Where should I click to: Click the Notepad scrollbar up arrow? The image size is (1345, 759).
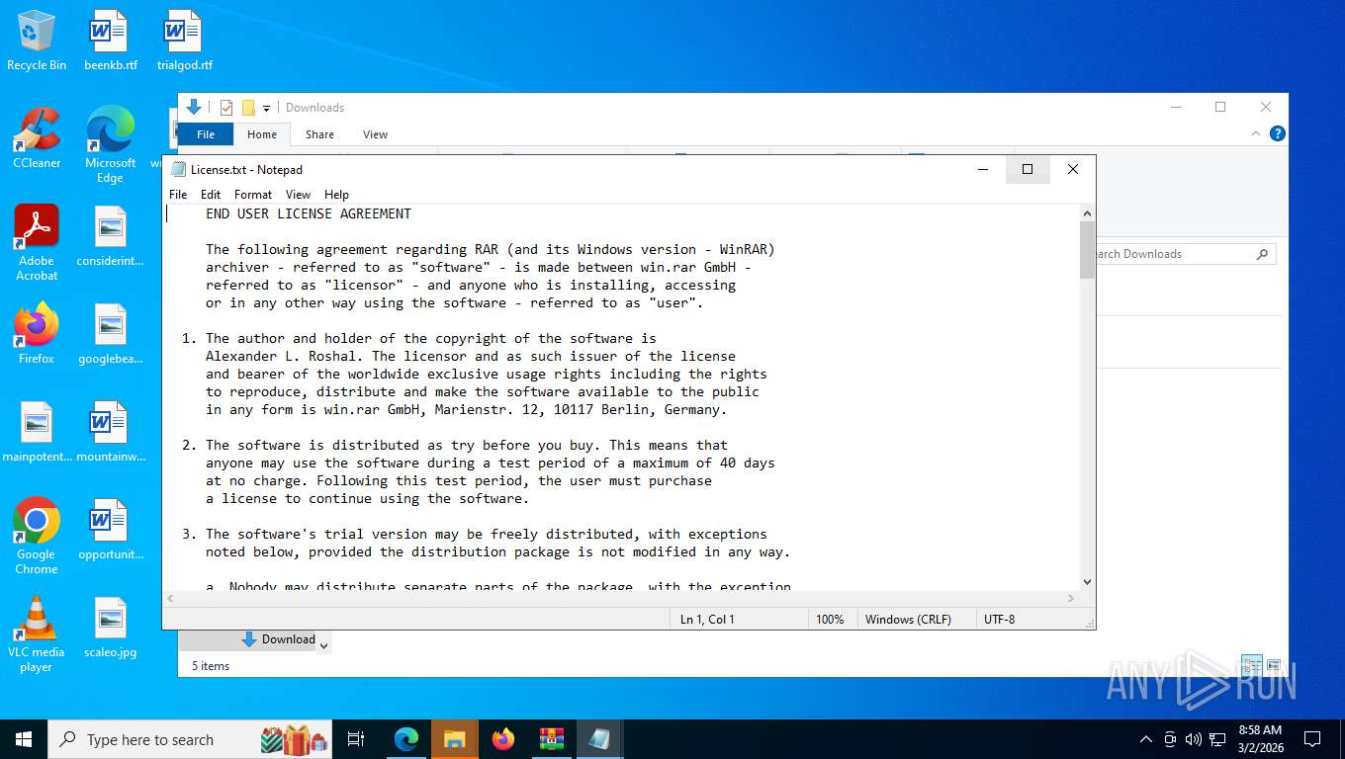(x=1088, y=213)
